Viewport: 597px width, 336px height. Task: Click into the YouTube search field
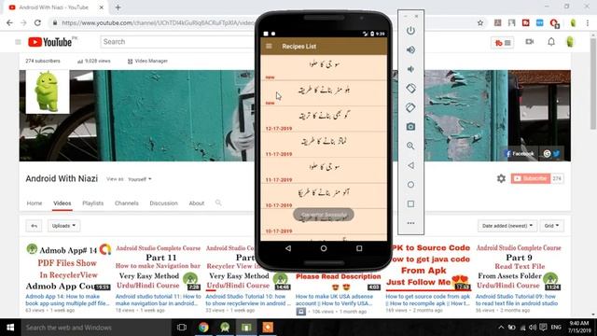[177, 42]
